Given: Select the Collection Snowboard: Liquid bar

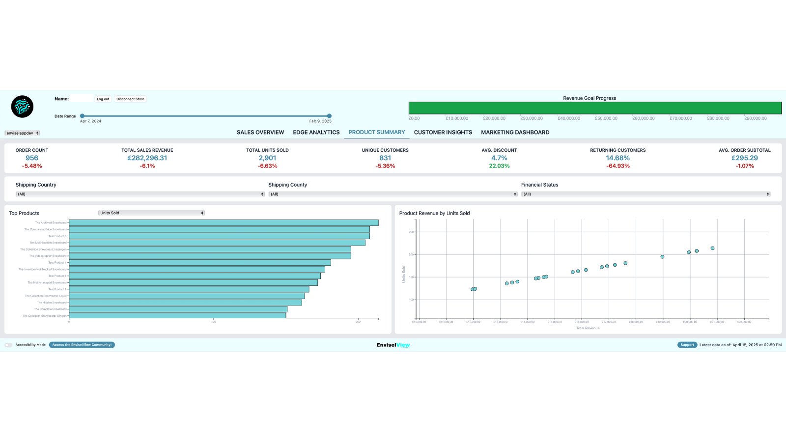Looking at the screenshot, I should [187, 296].
